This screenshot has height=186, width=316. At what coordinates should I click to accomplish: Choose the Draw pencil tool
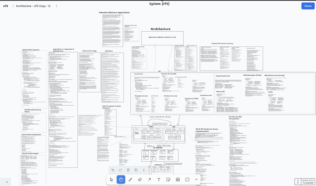click(130, 179)
